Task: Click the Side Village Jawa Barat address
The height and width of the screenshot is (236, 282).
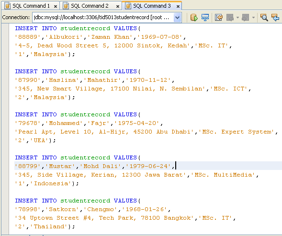Action: click(101, 175)
